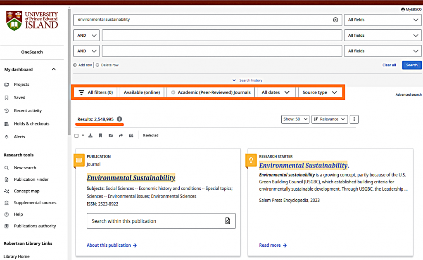This screenshot has height=260, width=423.
Task: Click the Concept map icon
Action: pos(7,191)
